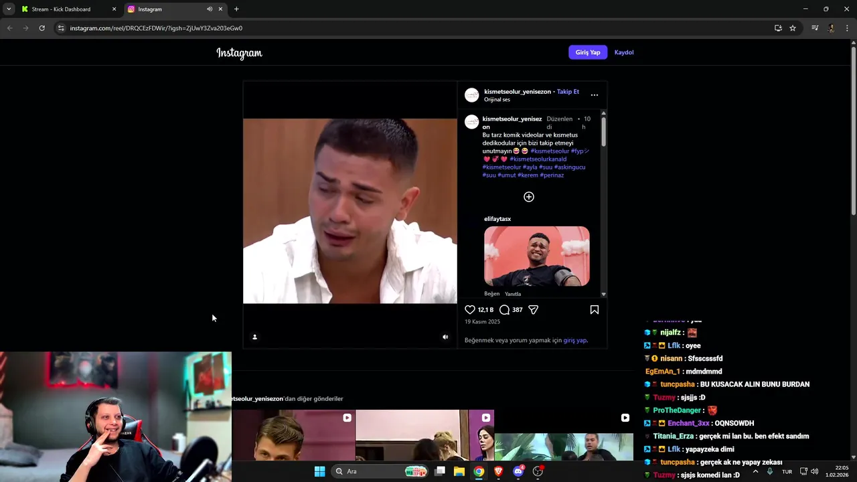Image resolution: width=857 pixels, height=482 pixels.
Task: Open second related reel thumbnail
Action: click(424, 435)
